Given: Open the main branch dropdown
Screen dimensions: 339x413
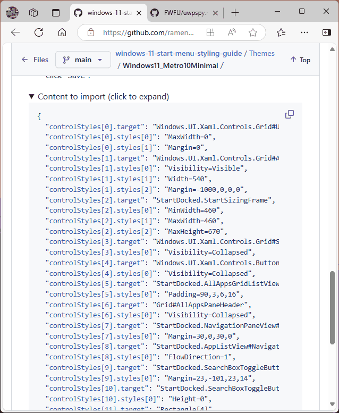Looking at the screenshot, I should pyautogui.click(x=82, y=60).
